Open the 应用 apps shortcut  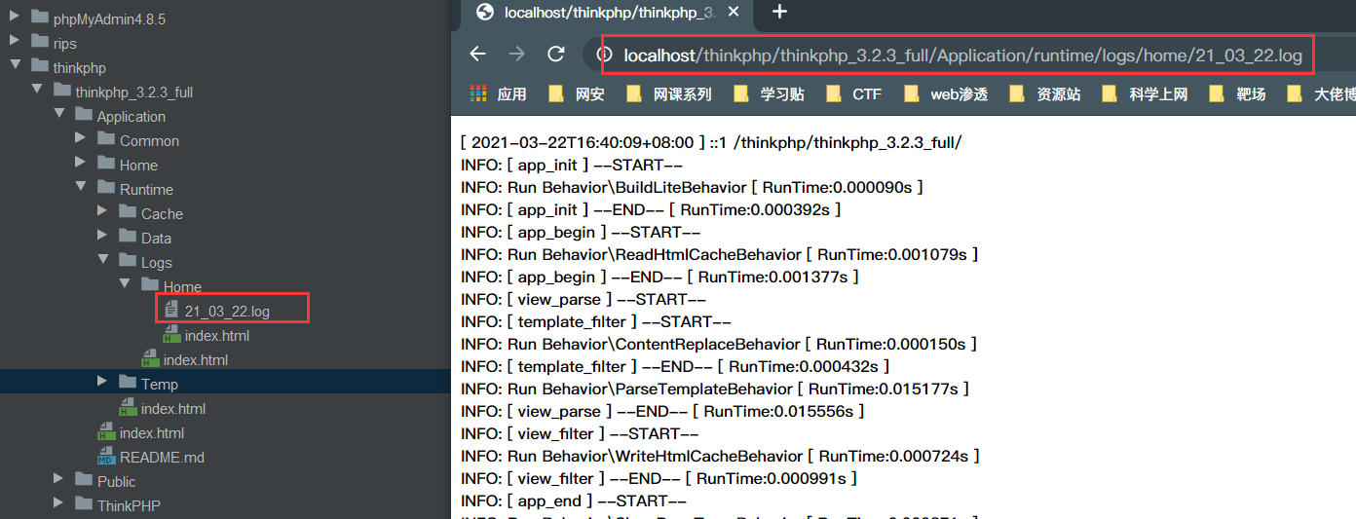click(498, 93)
